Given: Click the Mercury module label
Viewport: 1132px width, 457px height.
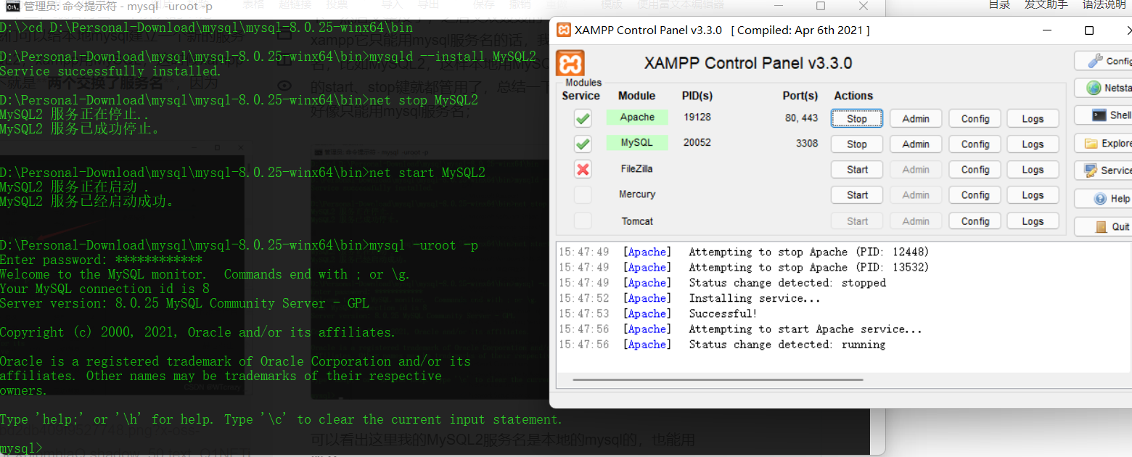Looking at the screenshot, I should click(637, 194).
